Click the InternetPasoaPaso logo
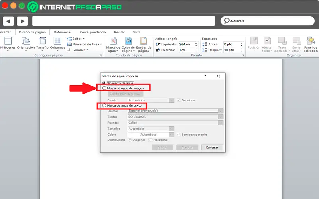Viewport: 319px width, 199px height. pyautogui.click(x=74, y=7)
